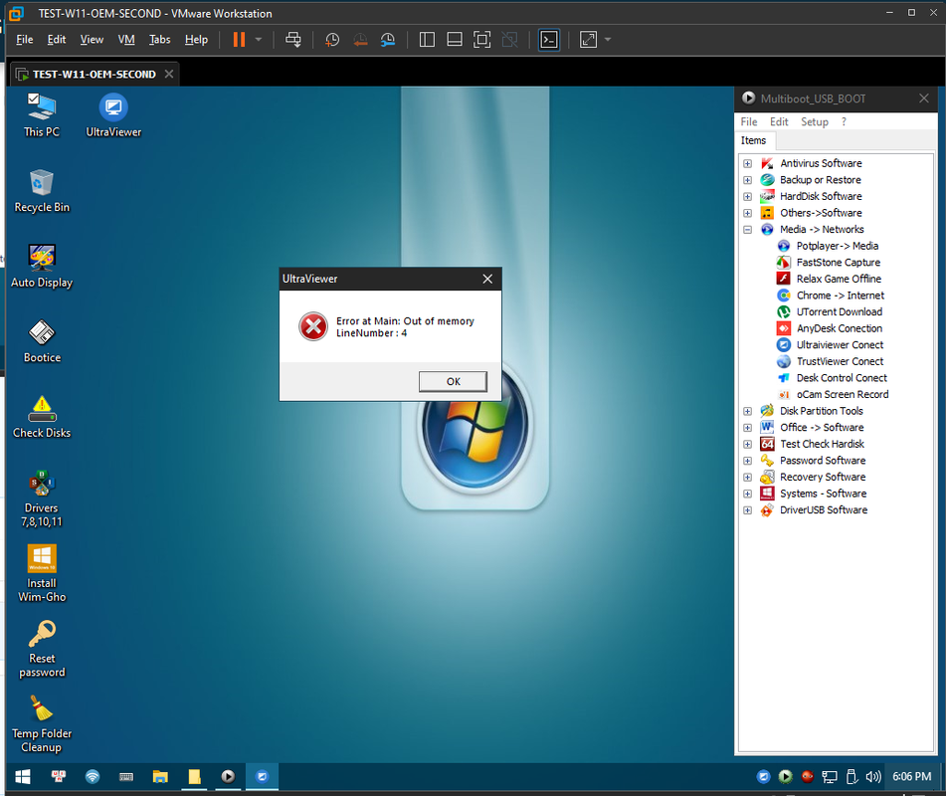Open the VMware console view icon
Screen dimensions: 946x796
[x=549, y=40]
